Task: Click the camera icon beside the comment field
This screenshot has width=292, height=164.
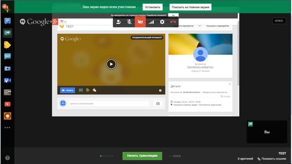Action: [x=158, y=103]
